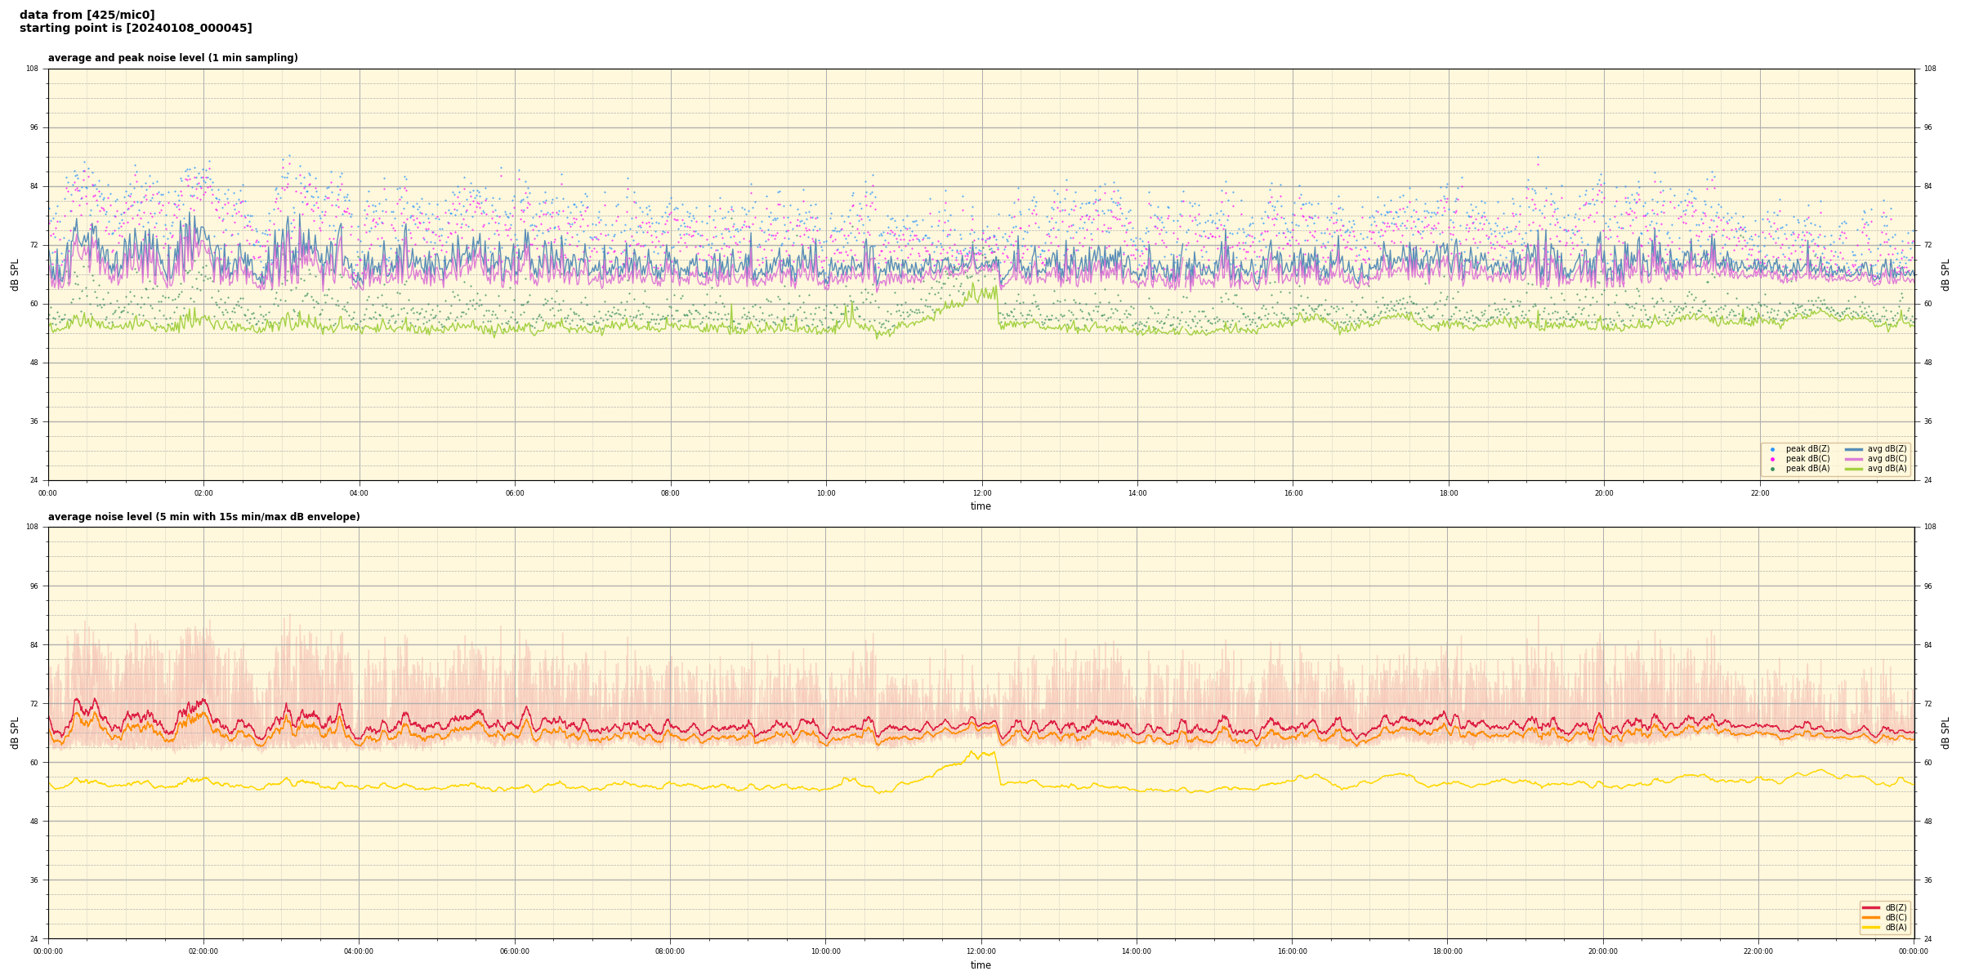Click the 18:00 tick label on upper chart
The width and height of the screenshot is (1961, 980).
1448,493
